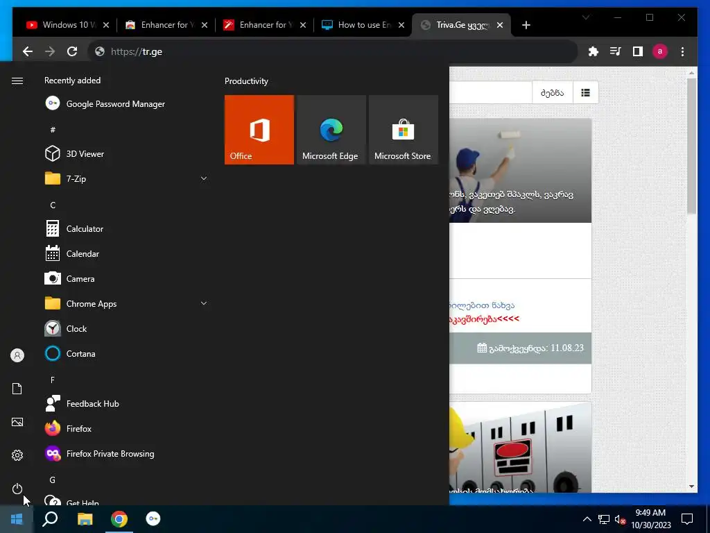710x533 pixels.
Task: Click the მებნა search button
Action: pos(553,93)
